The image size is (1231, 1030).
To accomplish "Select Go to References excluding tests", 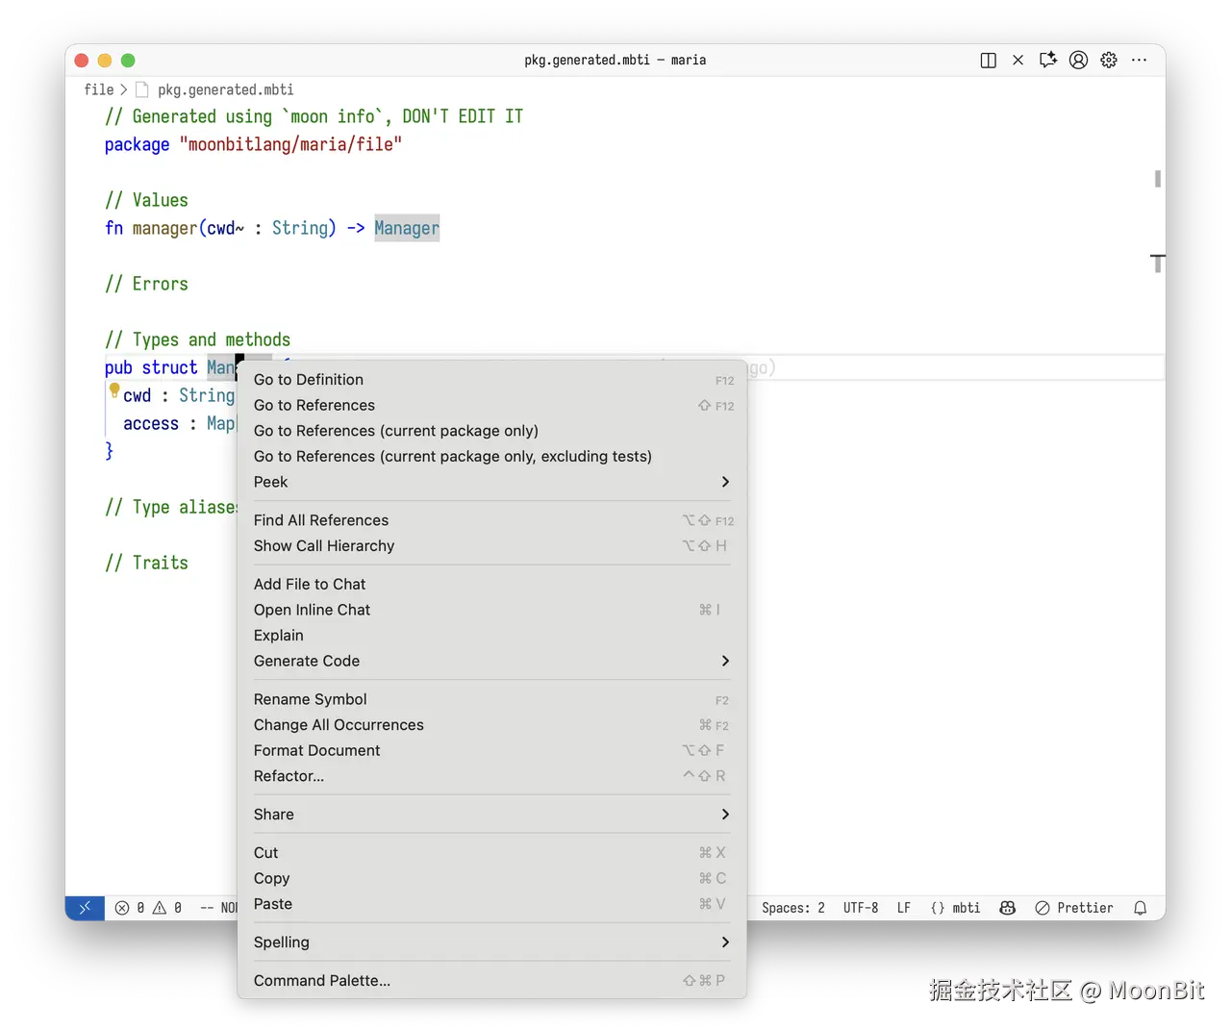I will pyautogui.click(x=492, y=457).
